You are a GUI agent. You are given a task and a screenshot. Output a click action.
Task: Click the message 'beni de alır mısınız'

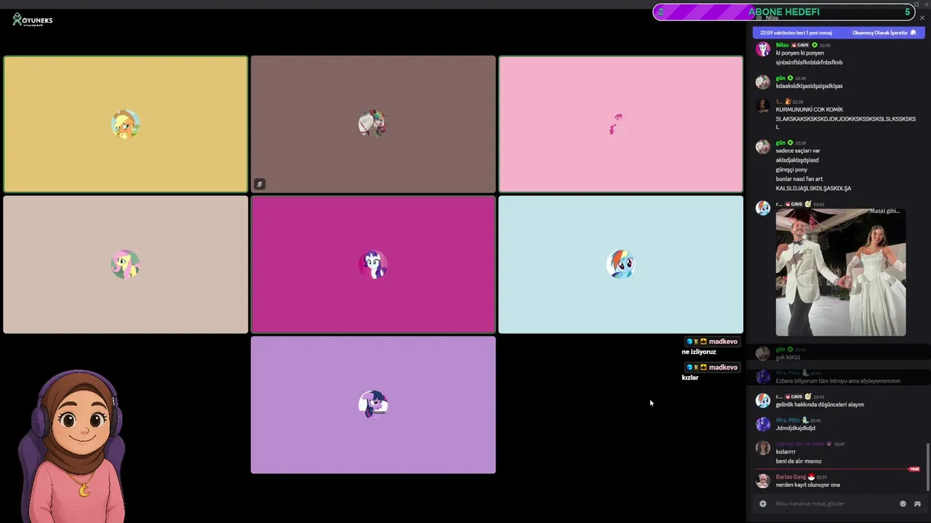[799, 461]
